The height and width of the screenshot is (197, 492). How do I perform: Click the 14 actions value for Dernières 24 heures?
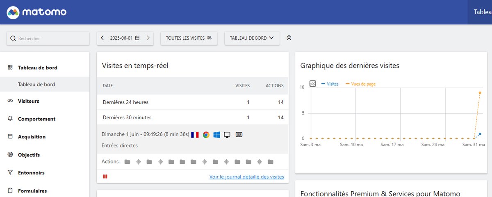(x=281, y=102)
